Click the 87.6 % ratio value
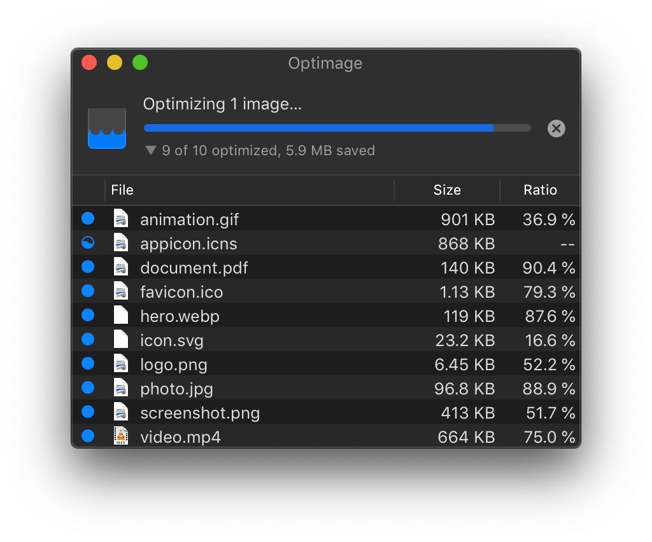The image size is (652, 542). [550, 316]
